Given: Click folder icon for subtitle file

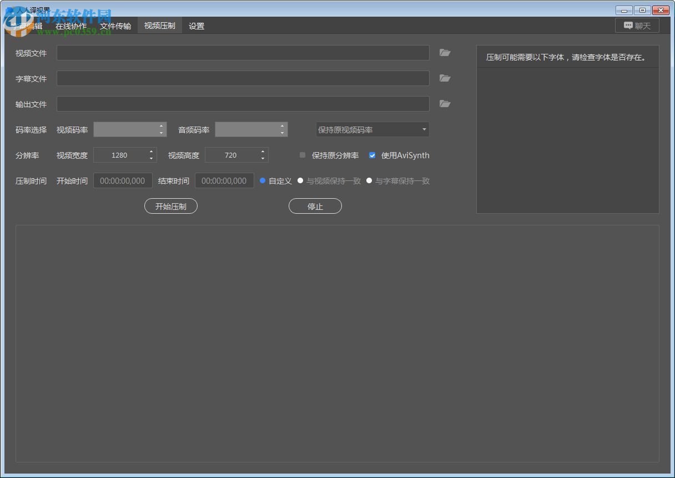Looking at the screenshot, I should point(445,78).
